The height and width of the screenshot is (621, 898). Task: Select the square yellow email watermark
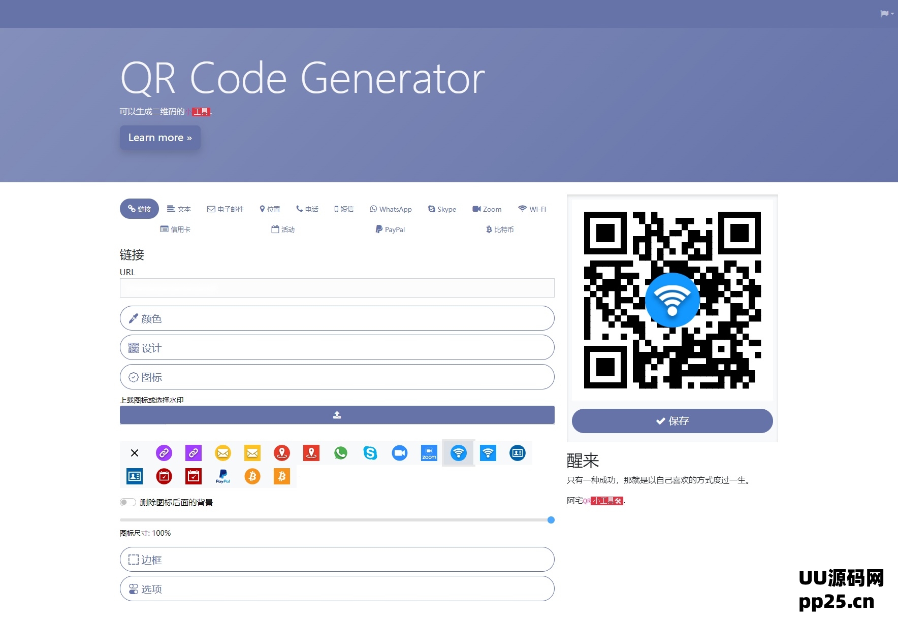tap(252, 453)
